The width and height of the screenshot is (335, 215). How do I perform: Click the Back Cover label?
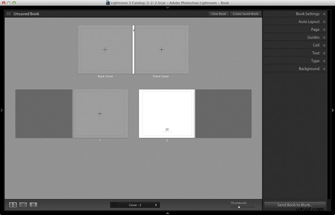(x=106, y=77)
